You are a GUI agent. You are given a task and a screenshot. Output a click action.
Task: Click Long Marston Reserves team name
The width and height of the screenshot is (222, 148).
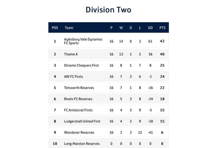tap(82, 143)
